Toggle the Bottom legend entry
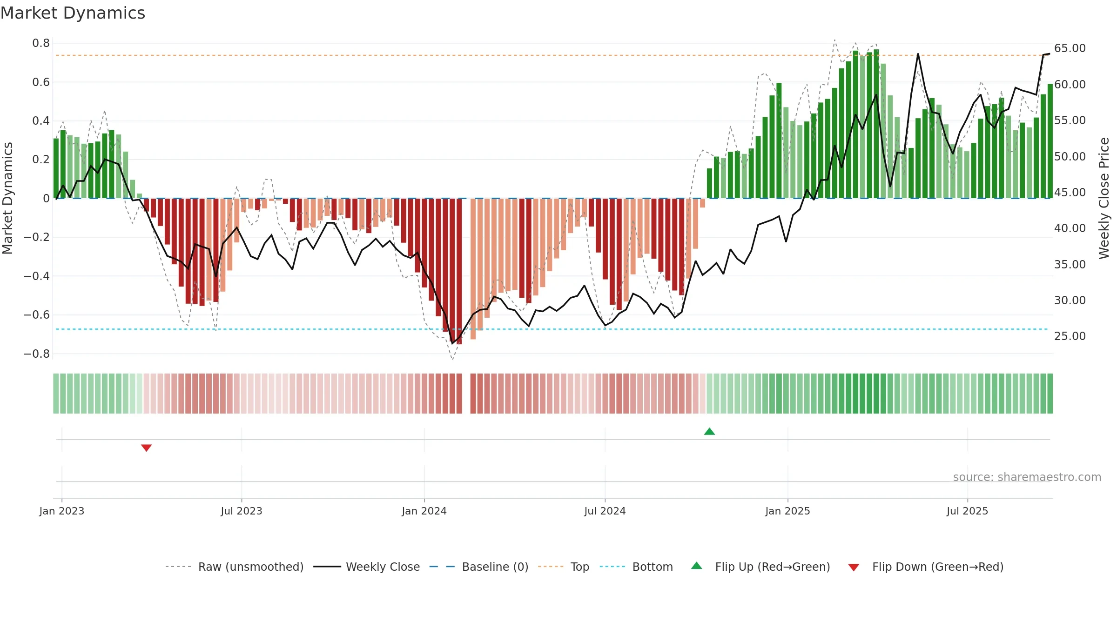The width and height of the screenshot is (1117, 628). tap(636, 567)
